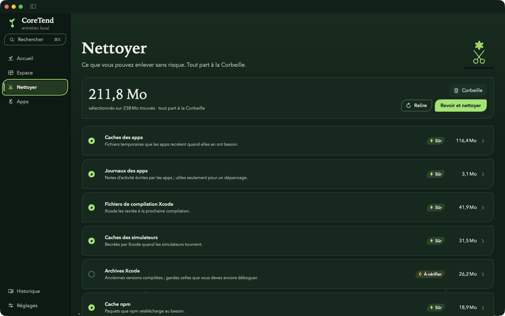The width and height of the screenshot is (505, 316).
Task: Click the À vérifier badge on Archives Xcode
Action: [430, 274]
